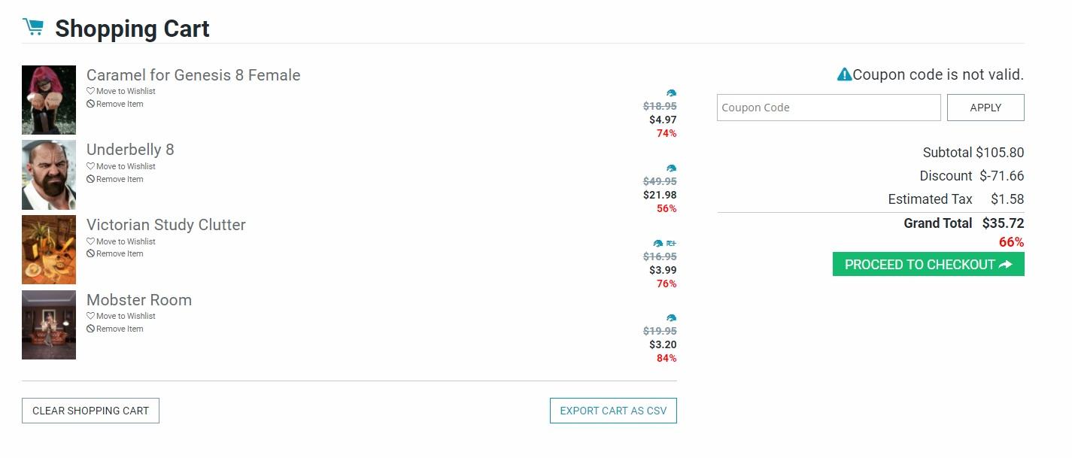Click the remove icon for Victorian Study Clutter

click(90, 253)
